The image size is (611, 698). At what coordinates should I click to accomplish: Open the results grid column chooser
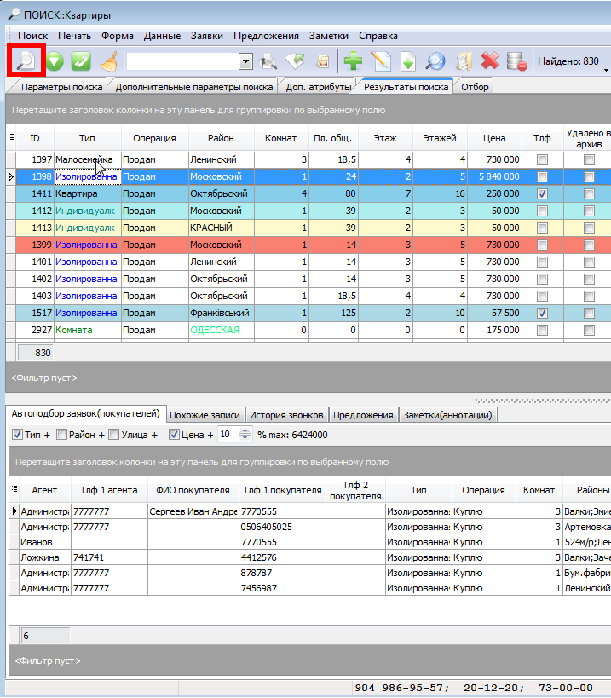click(x=11, y=138)
